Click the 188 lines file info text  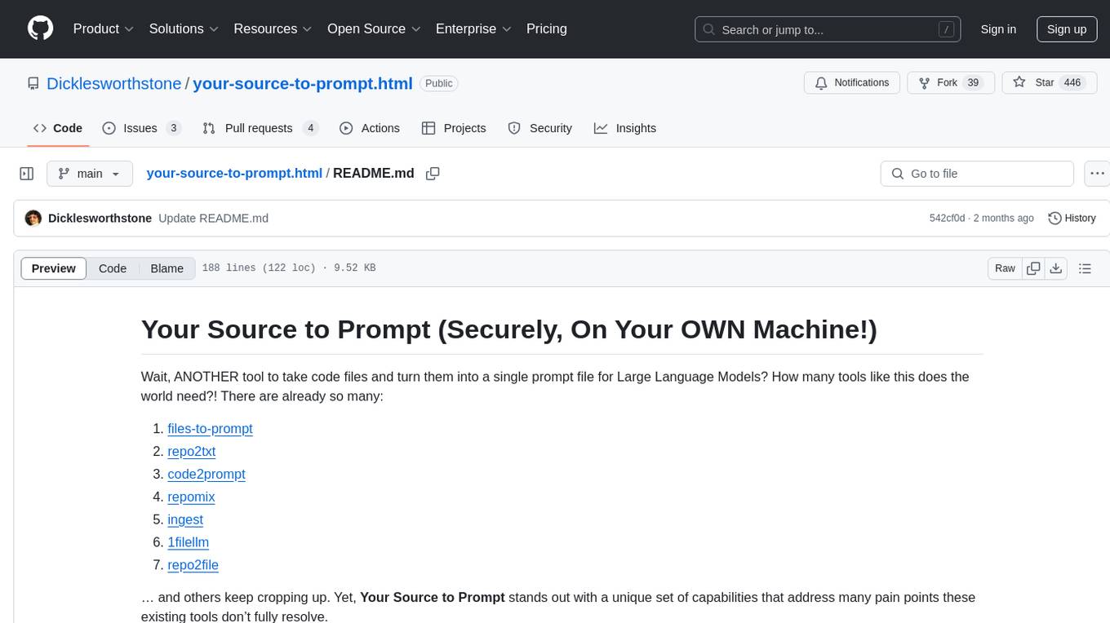[289, 268]
